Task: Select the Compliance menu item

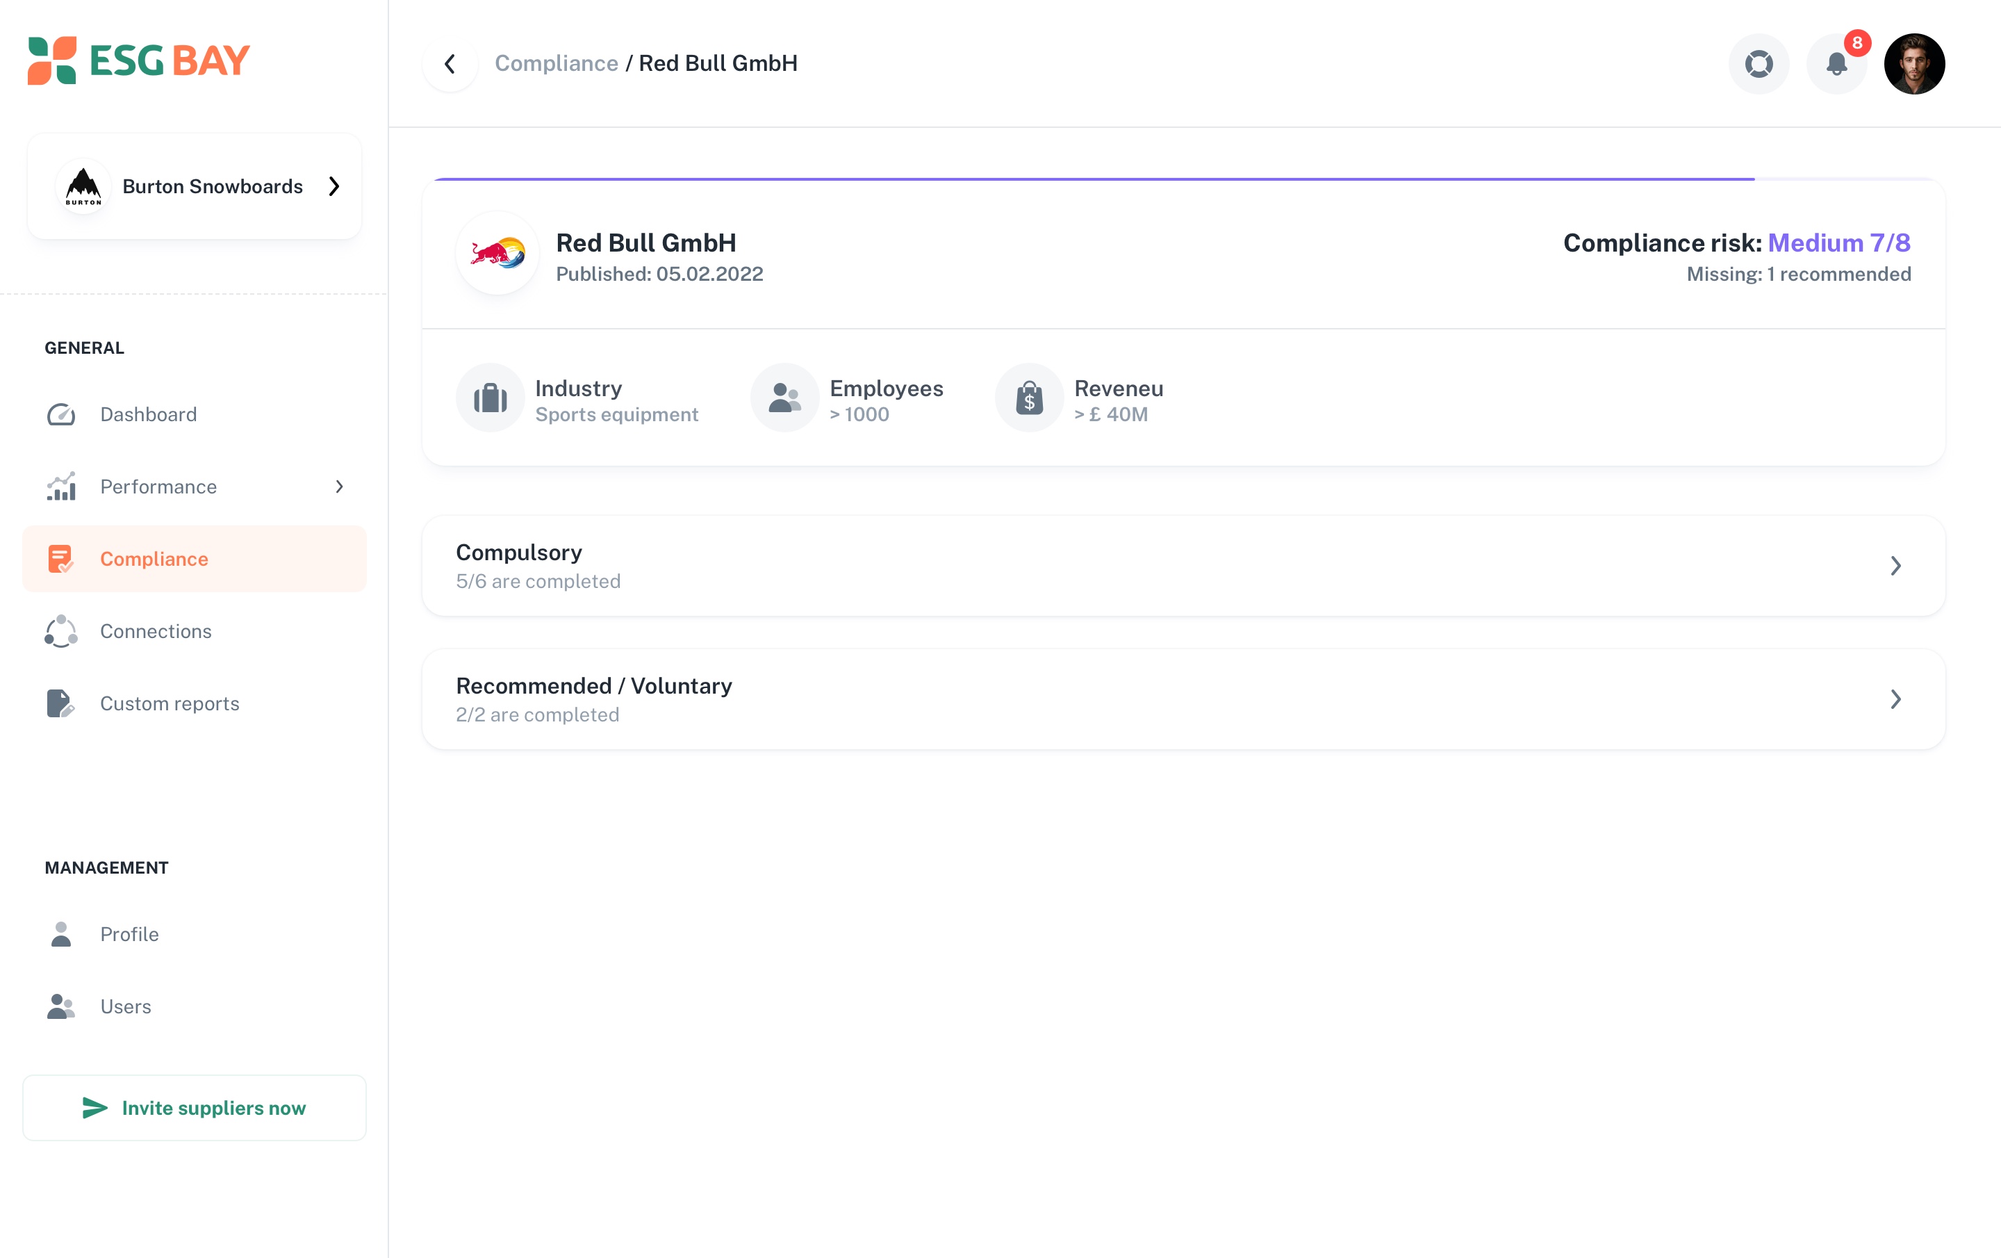Action: pos(195,559)
